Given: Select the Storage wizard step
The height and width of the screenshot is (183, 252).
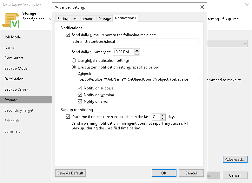Looking at the screenshot, I should pos(26,100).
